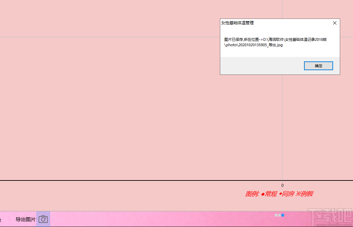Image resolution: width=353 pixels, height=227 pixels.
Task: Click the 导出图片 label
Action: pos(25,219)
